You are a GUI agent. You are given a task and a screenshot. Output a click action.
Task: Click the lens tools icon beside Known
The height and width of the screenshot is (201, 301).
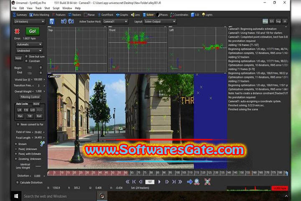pos(42,144)
